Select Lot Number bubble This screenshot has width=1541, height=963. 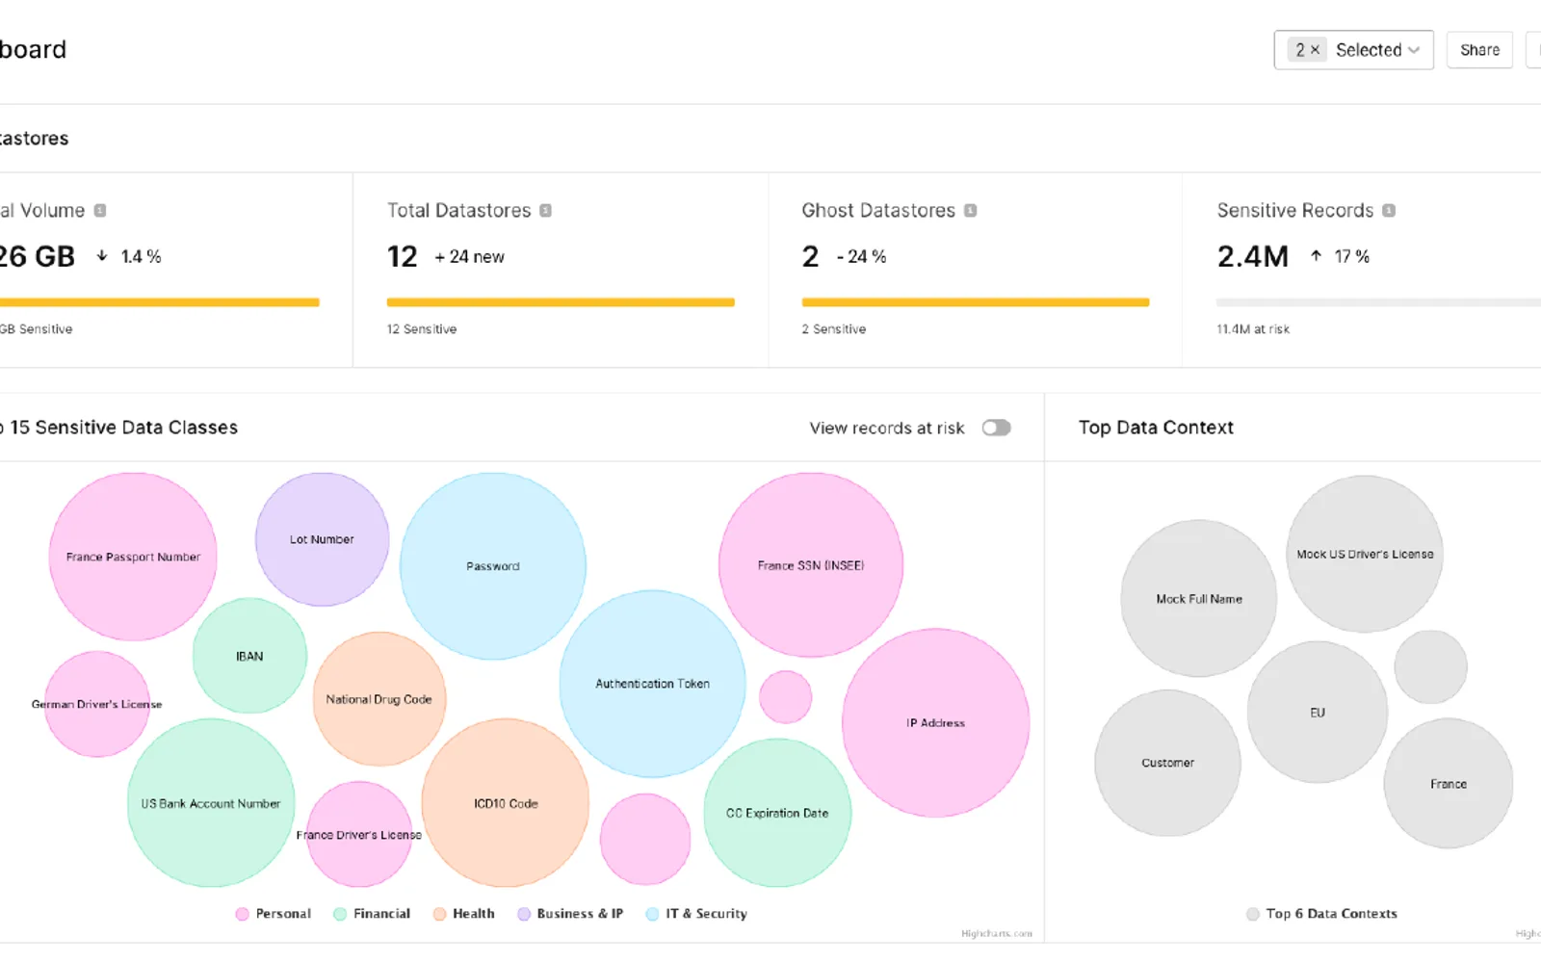pos(322,539)
